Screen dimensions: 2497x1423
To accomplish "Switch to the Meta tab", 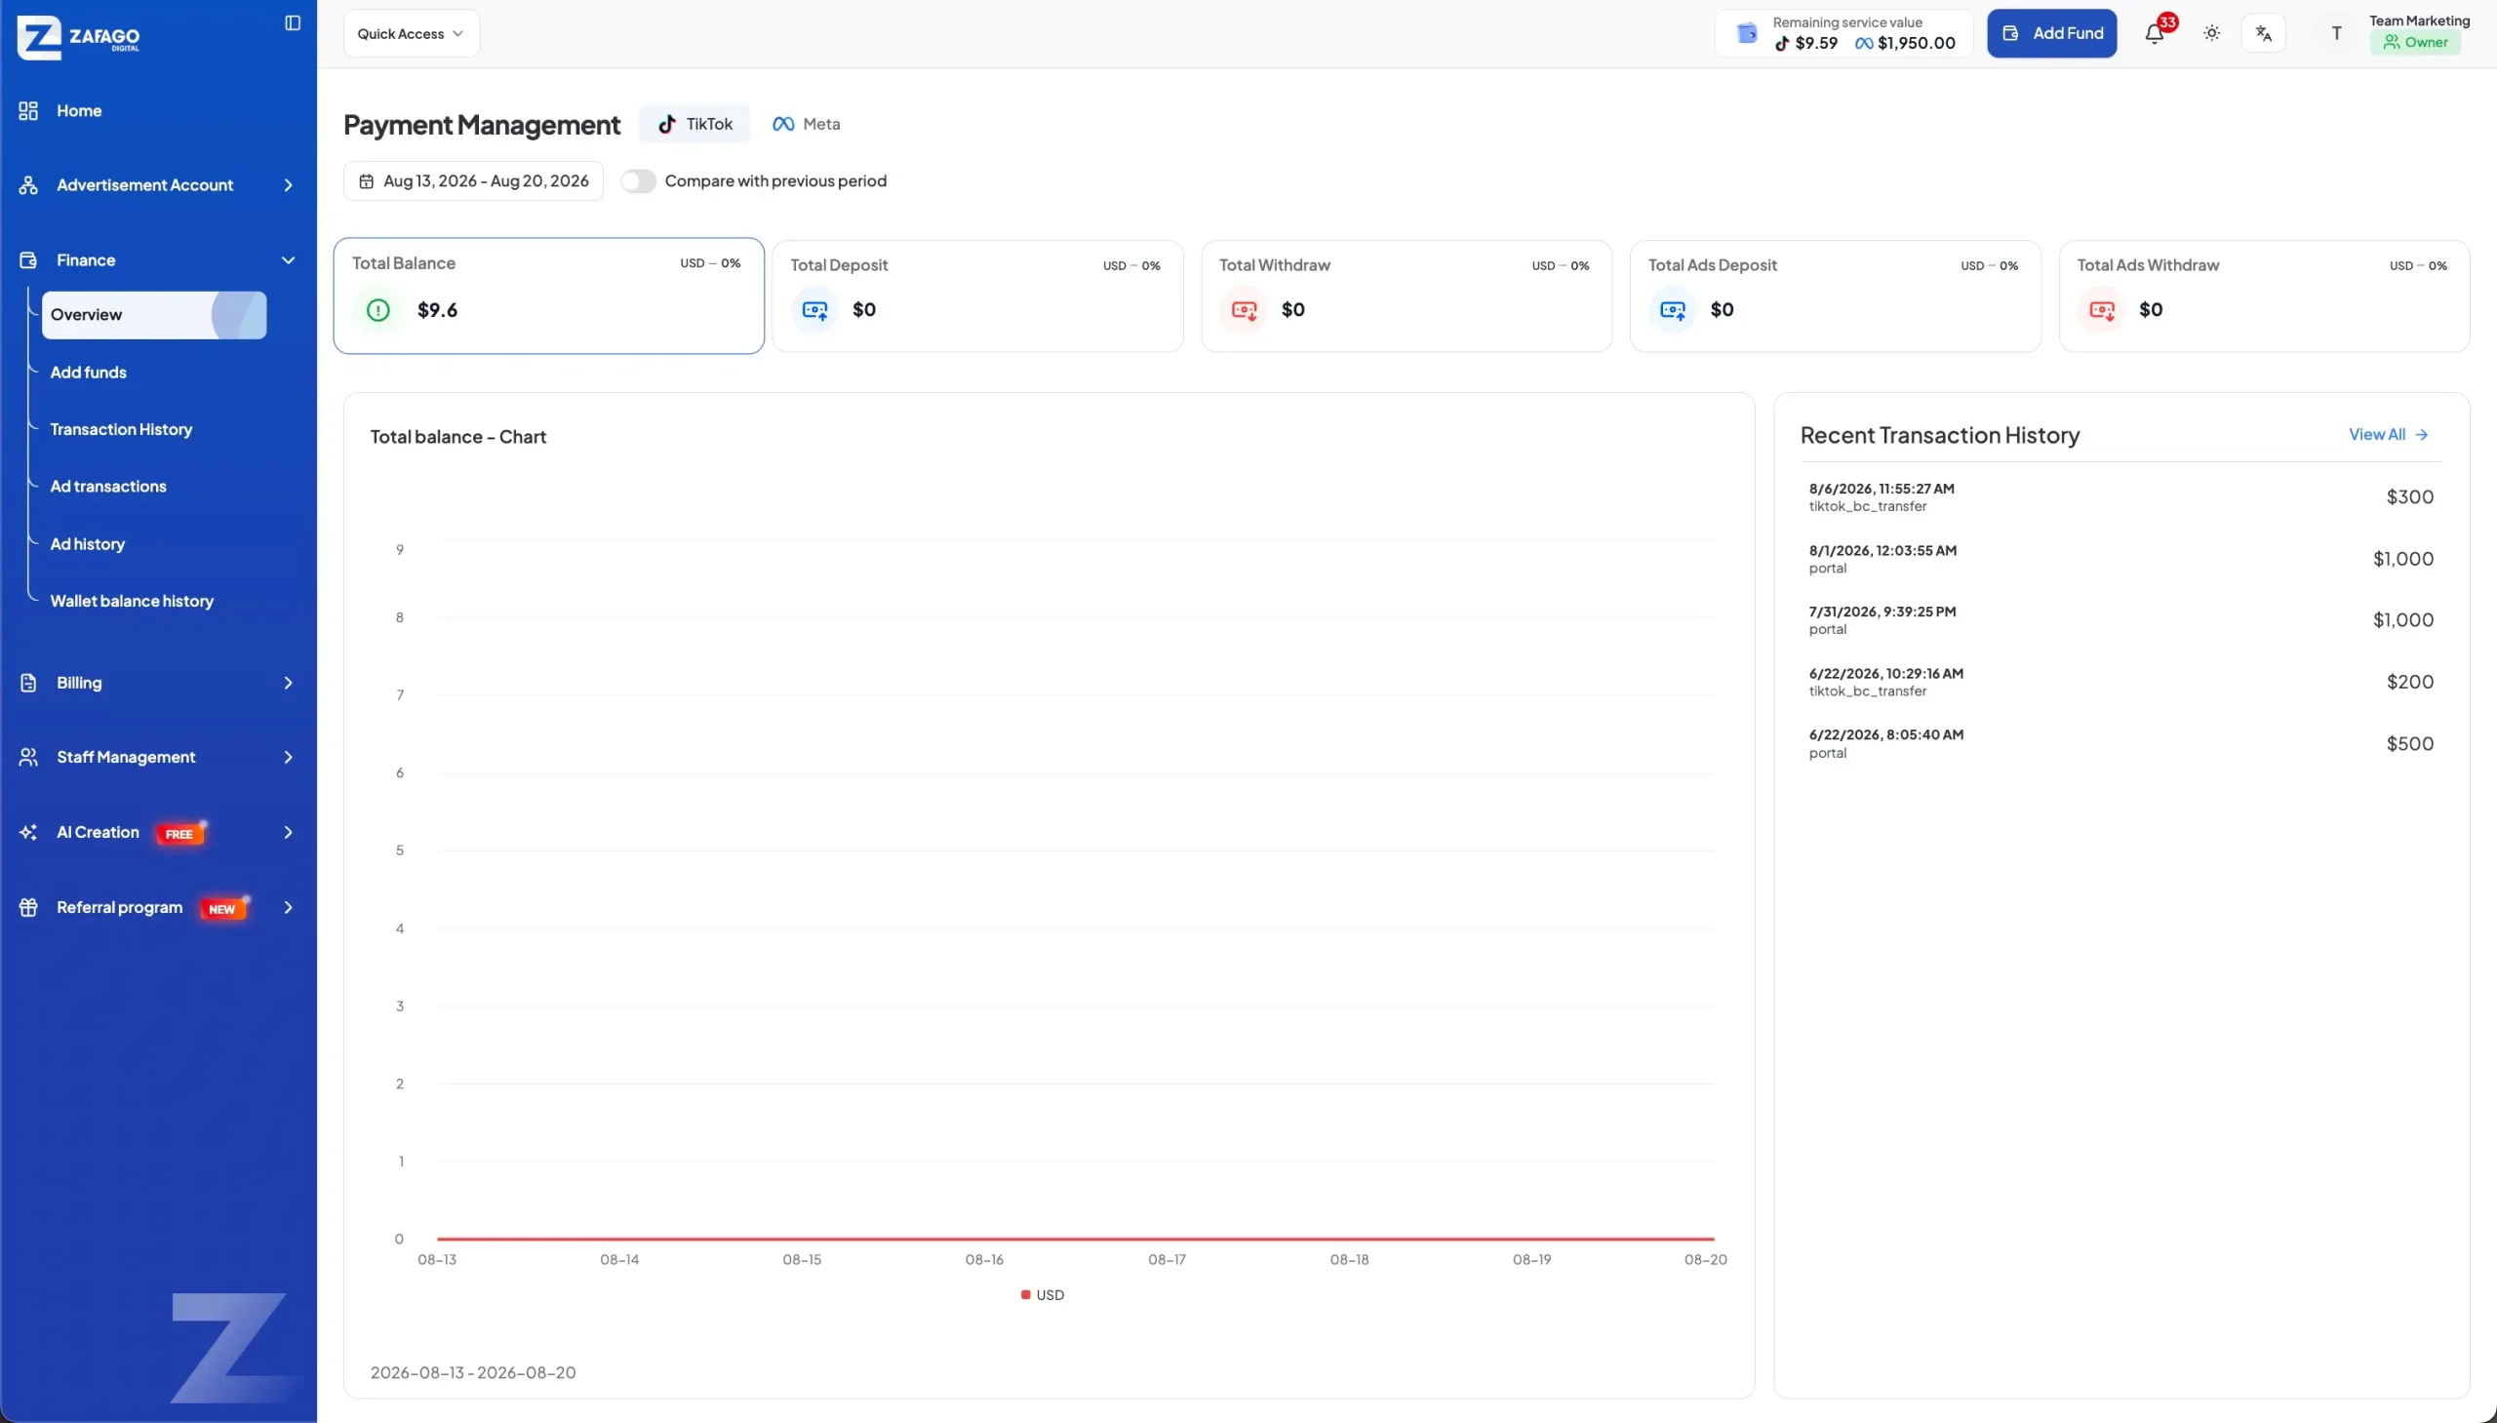I will [807, 124].
